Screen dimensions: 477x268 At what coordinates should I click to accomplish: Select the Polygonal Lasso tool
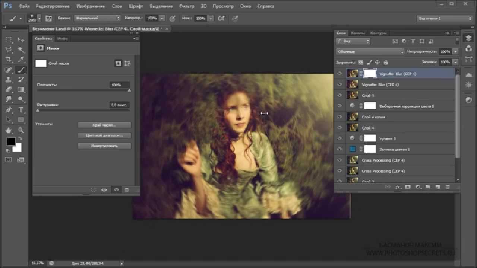pyautogui.click(x=9, y=50)
